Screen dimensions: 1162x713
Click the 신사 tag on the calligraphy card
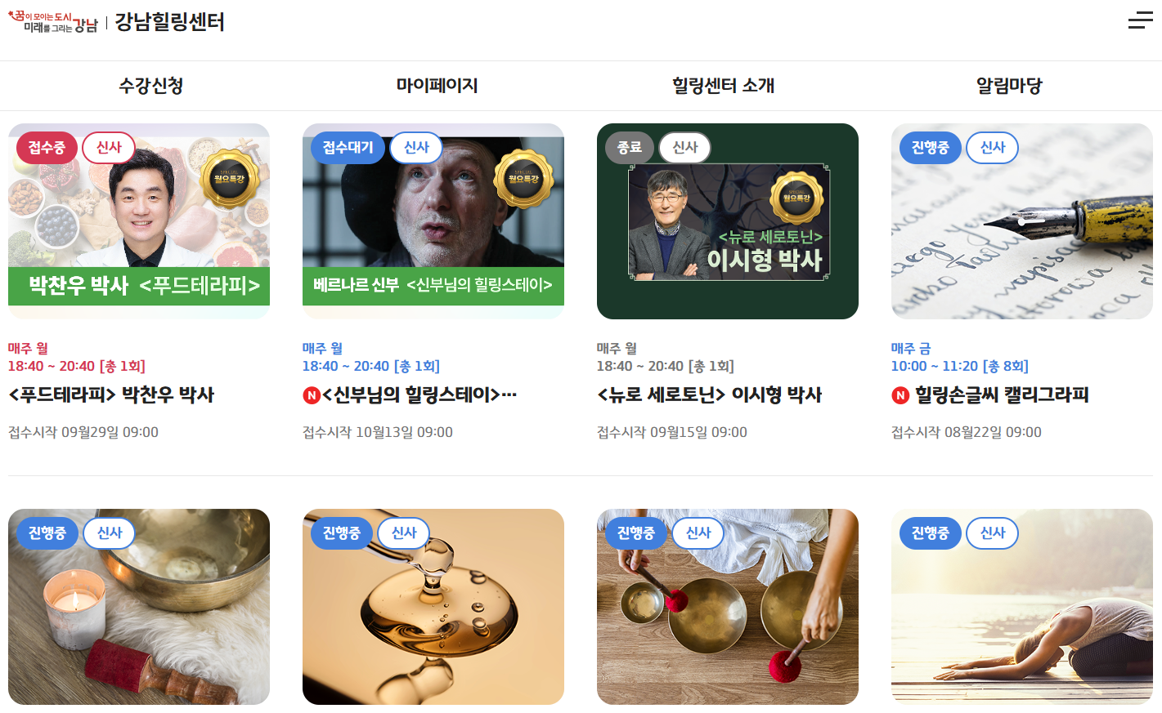(x=992, y=148)
